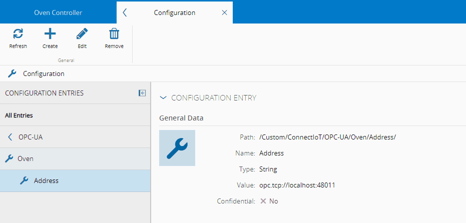The image size is (466, 223).
Task: Go back using the OPC-UA chevron
Action: click(10, 137)
